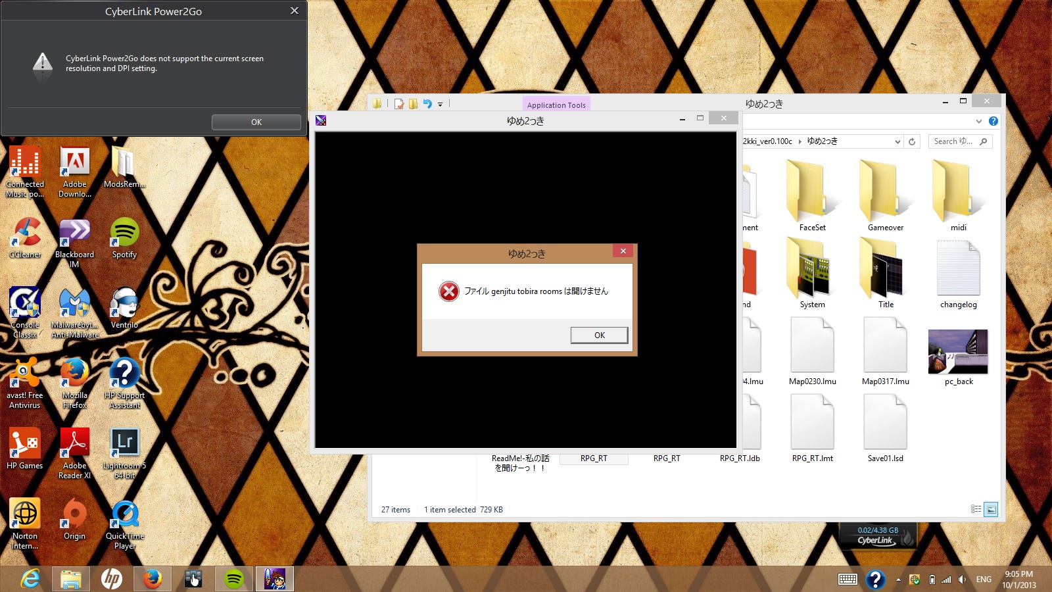The width and height of the screenshot is (1052, 592).
Task: Open the System folder in Explorer
Action: pos(813,272)
